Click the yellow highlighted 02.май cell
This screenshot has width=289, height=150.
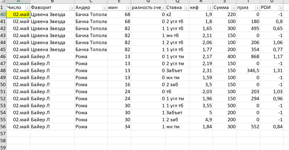click(x=18, y=14)
